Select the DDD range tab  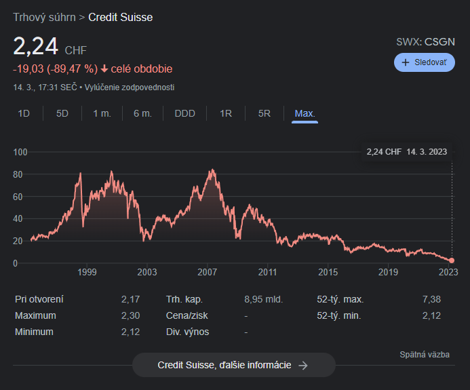click(184, 113)
